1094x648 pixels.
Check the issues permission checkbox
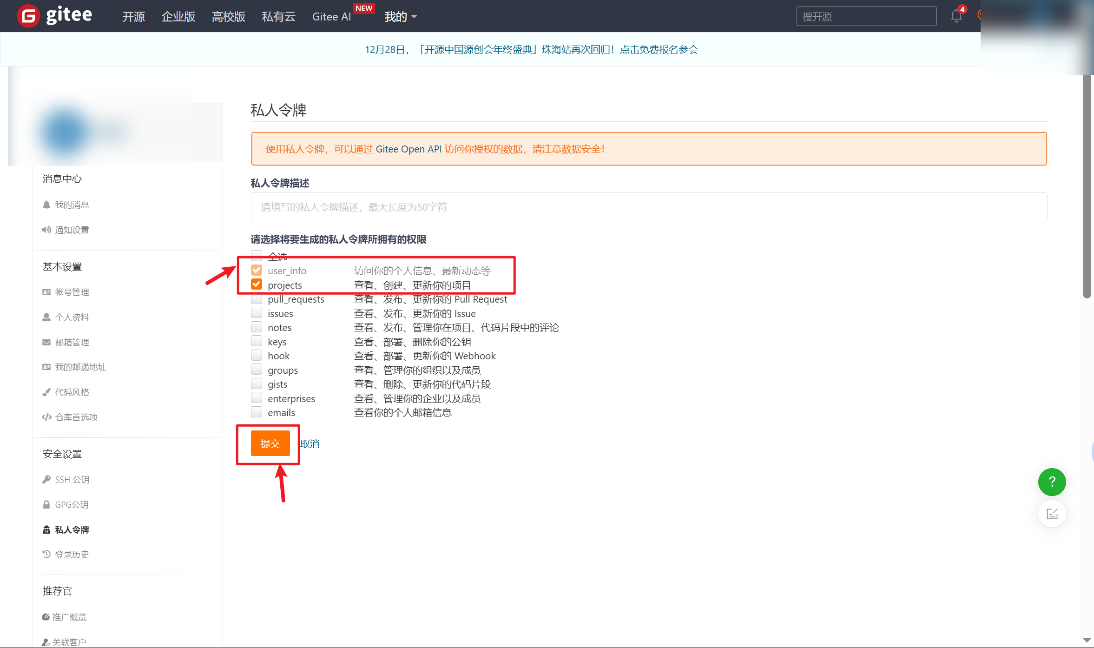(x=257, y=313)
